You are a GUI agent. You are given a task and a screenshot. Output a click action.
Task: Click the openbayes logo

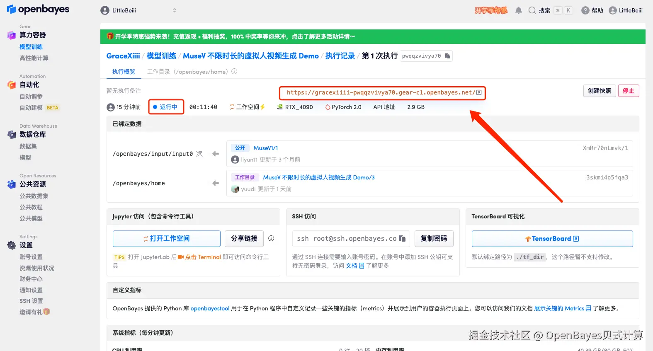[x=38, y=10]
